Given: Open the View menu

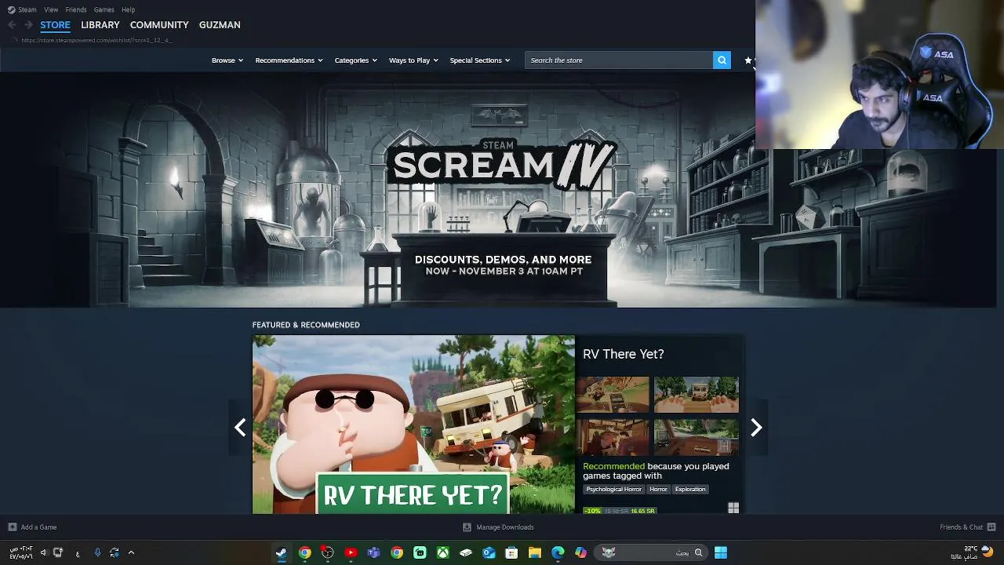Looking at the screenshot, I should tap(51, 9).
